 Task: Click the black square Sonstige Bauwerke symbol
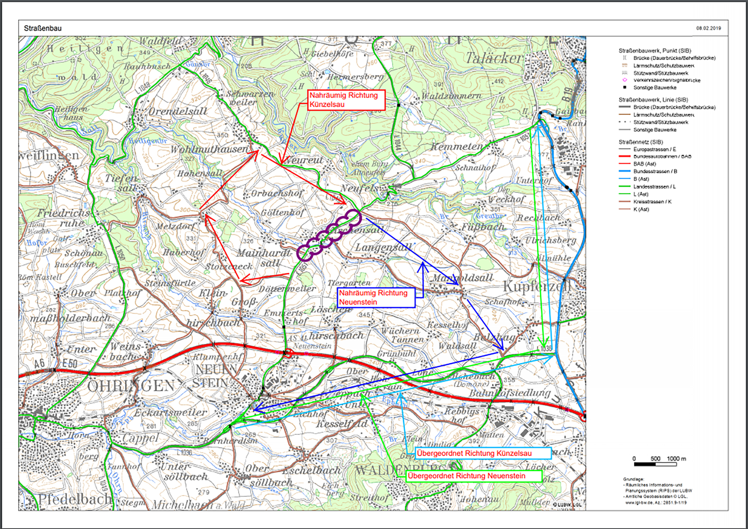tap(625, 87)
